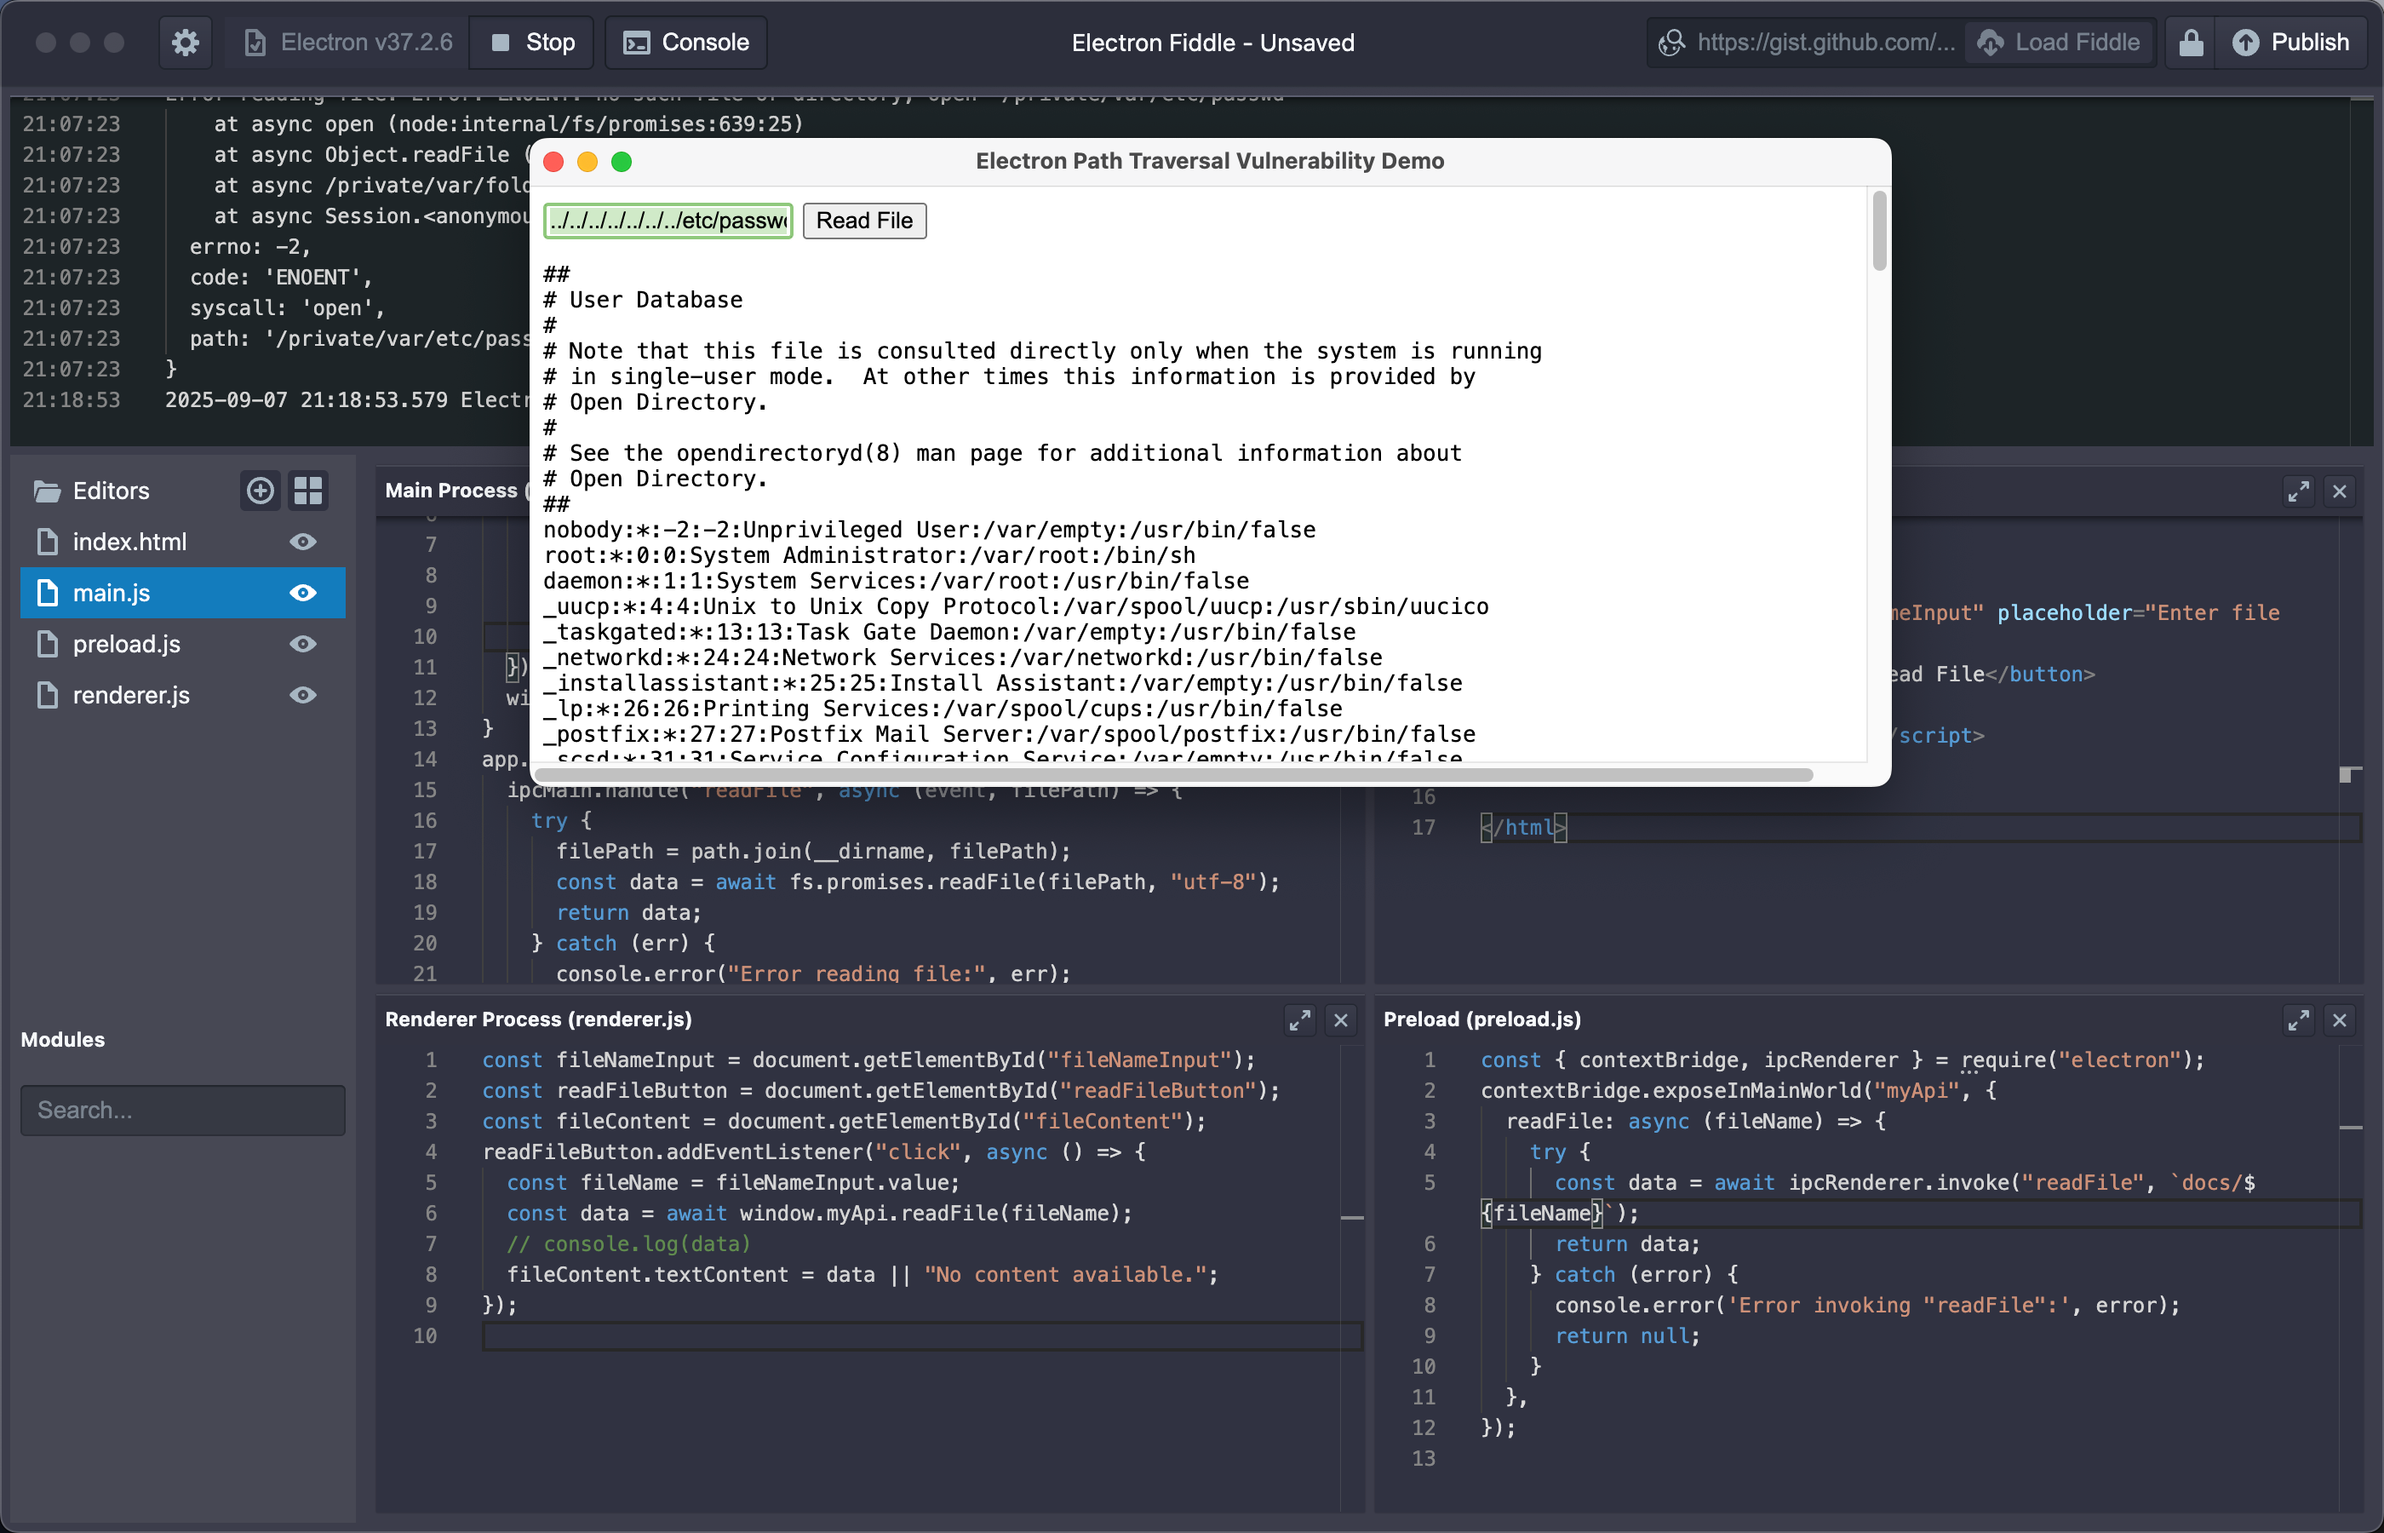This screenshot has height=1533, width=2384.
Task: Click the Renderer Process (renderer.js) title
Action: 538,1019
